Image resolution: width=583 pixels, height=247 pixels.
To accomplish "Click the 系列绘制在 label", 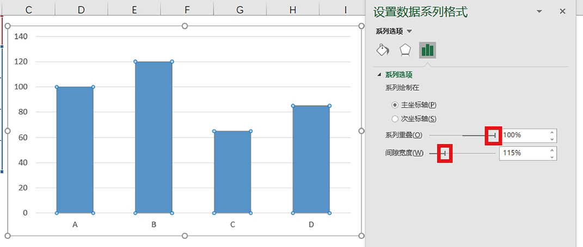I will 402,88.
